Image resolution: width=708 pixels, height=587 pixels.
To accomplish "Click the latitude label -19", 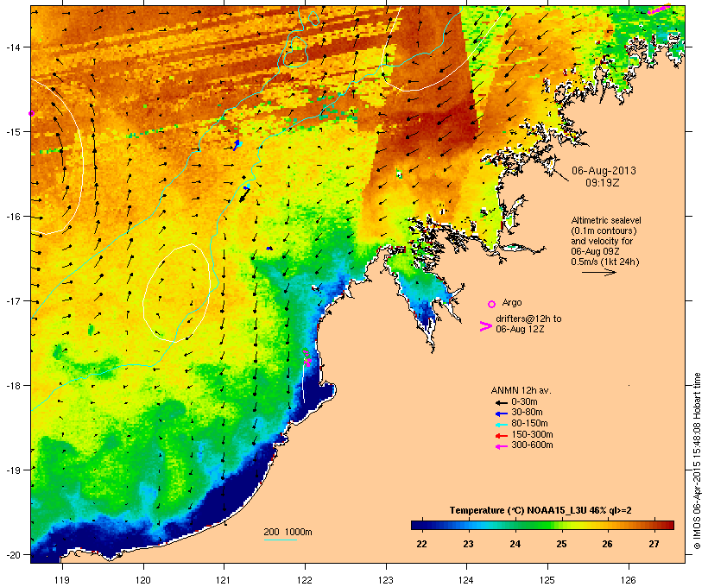I will click(x=12, y=470).
